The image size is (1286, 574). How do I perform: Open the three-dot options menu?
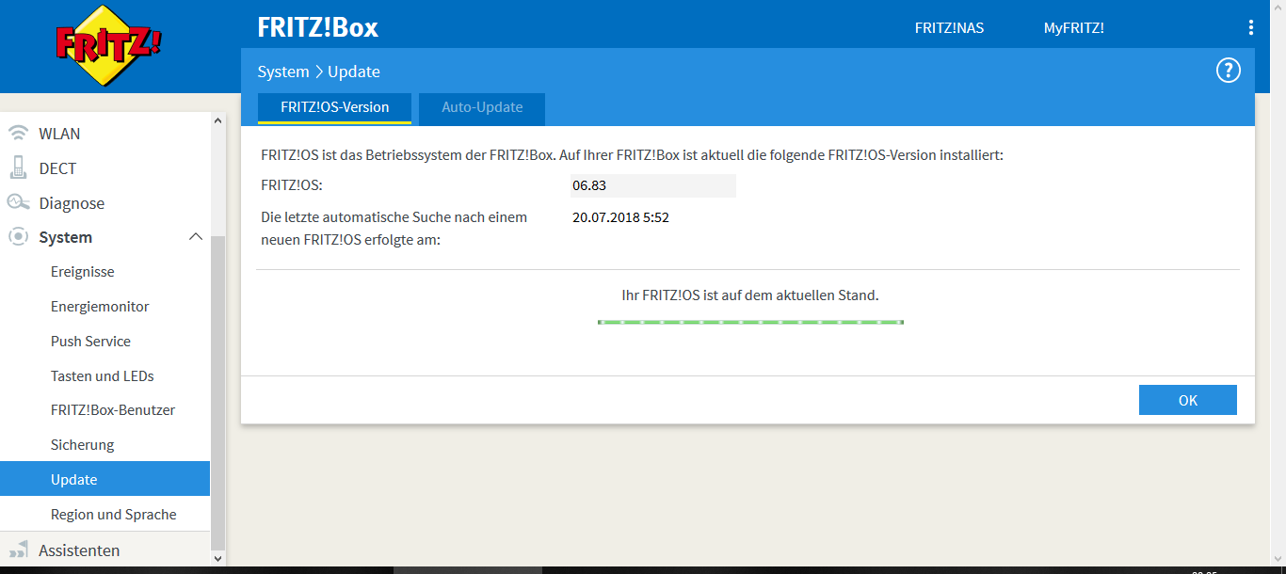pyautogui.click(x=1251, y=27)
